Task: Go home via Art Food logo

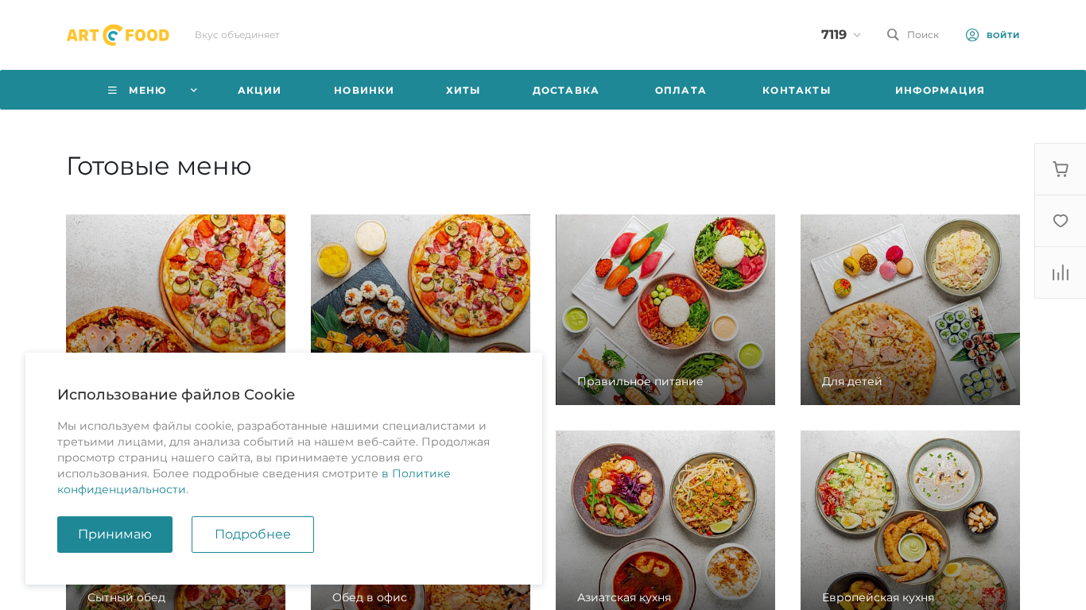Action: (x=118, y=35)
